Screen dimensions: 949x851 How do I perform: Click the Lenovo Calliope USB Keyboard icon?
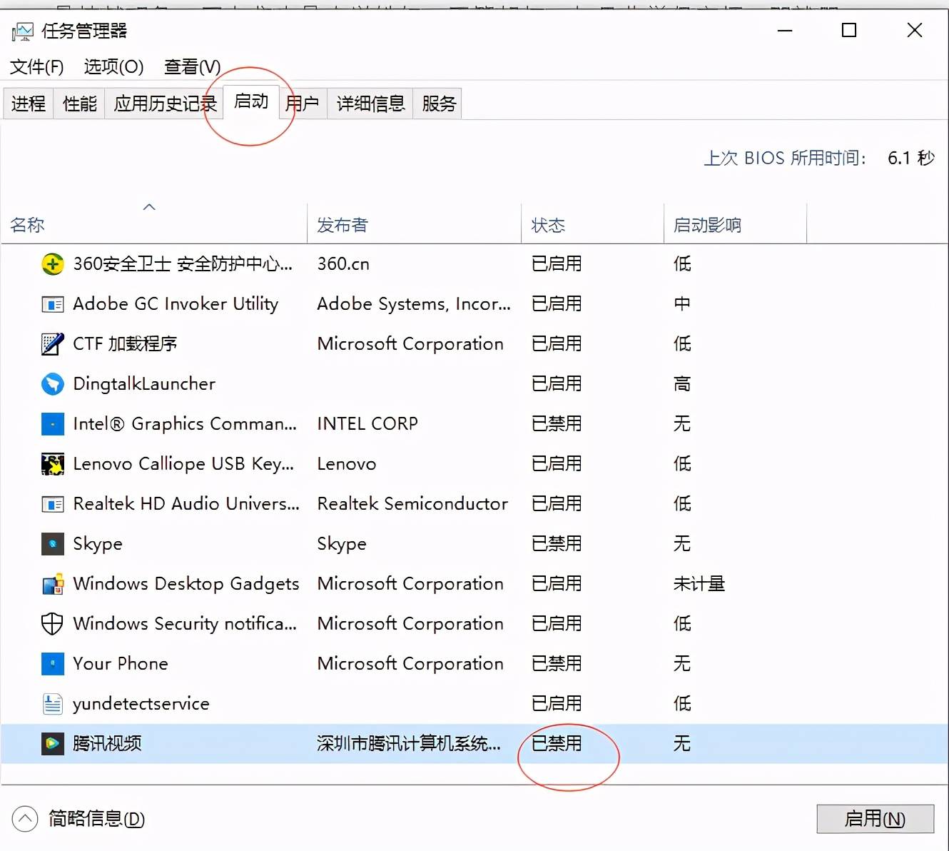(x=52, y=464)
